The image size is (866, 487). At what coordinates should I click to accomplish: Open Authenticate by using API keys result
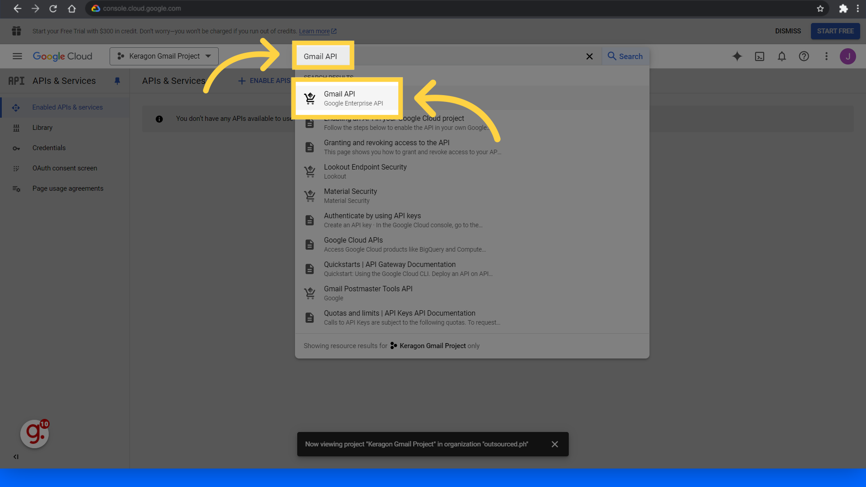click(472, 220)
